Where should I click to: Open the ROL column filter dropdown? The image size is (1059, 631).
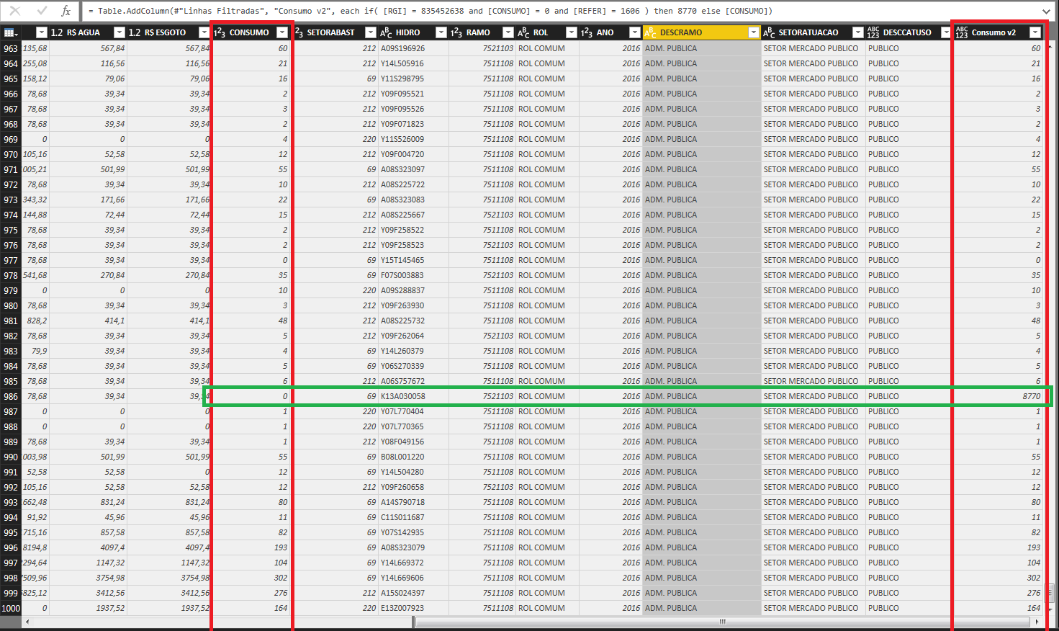572,32
